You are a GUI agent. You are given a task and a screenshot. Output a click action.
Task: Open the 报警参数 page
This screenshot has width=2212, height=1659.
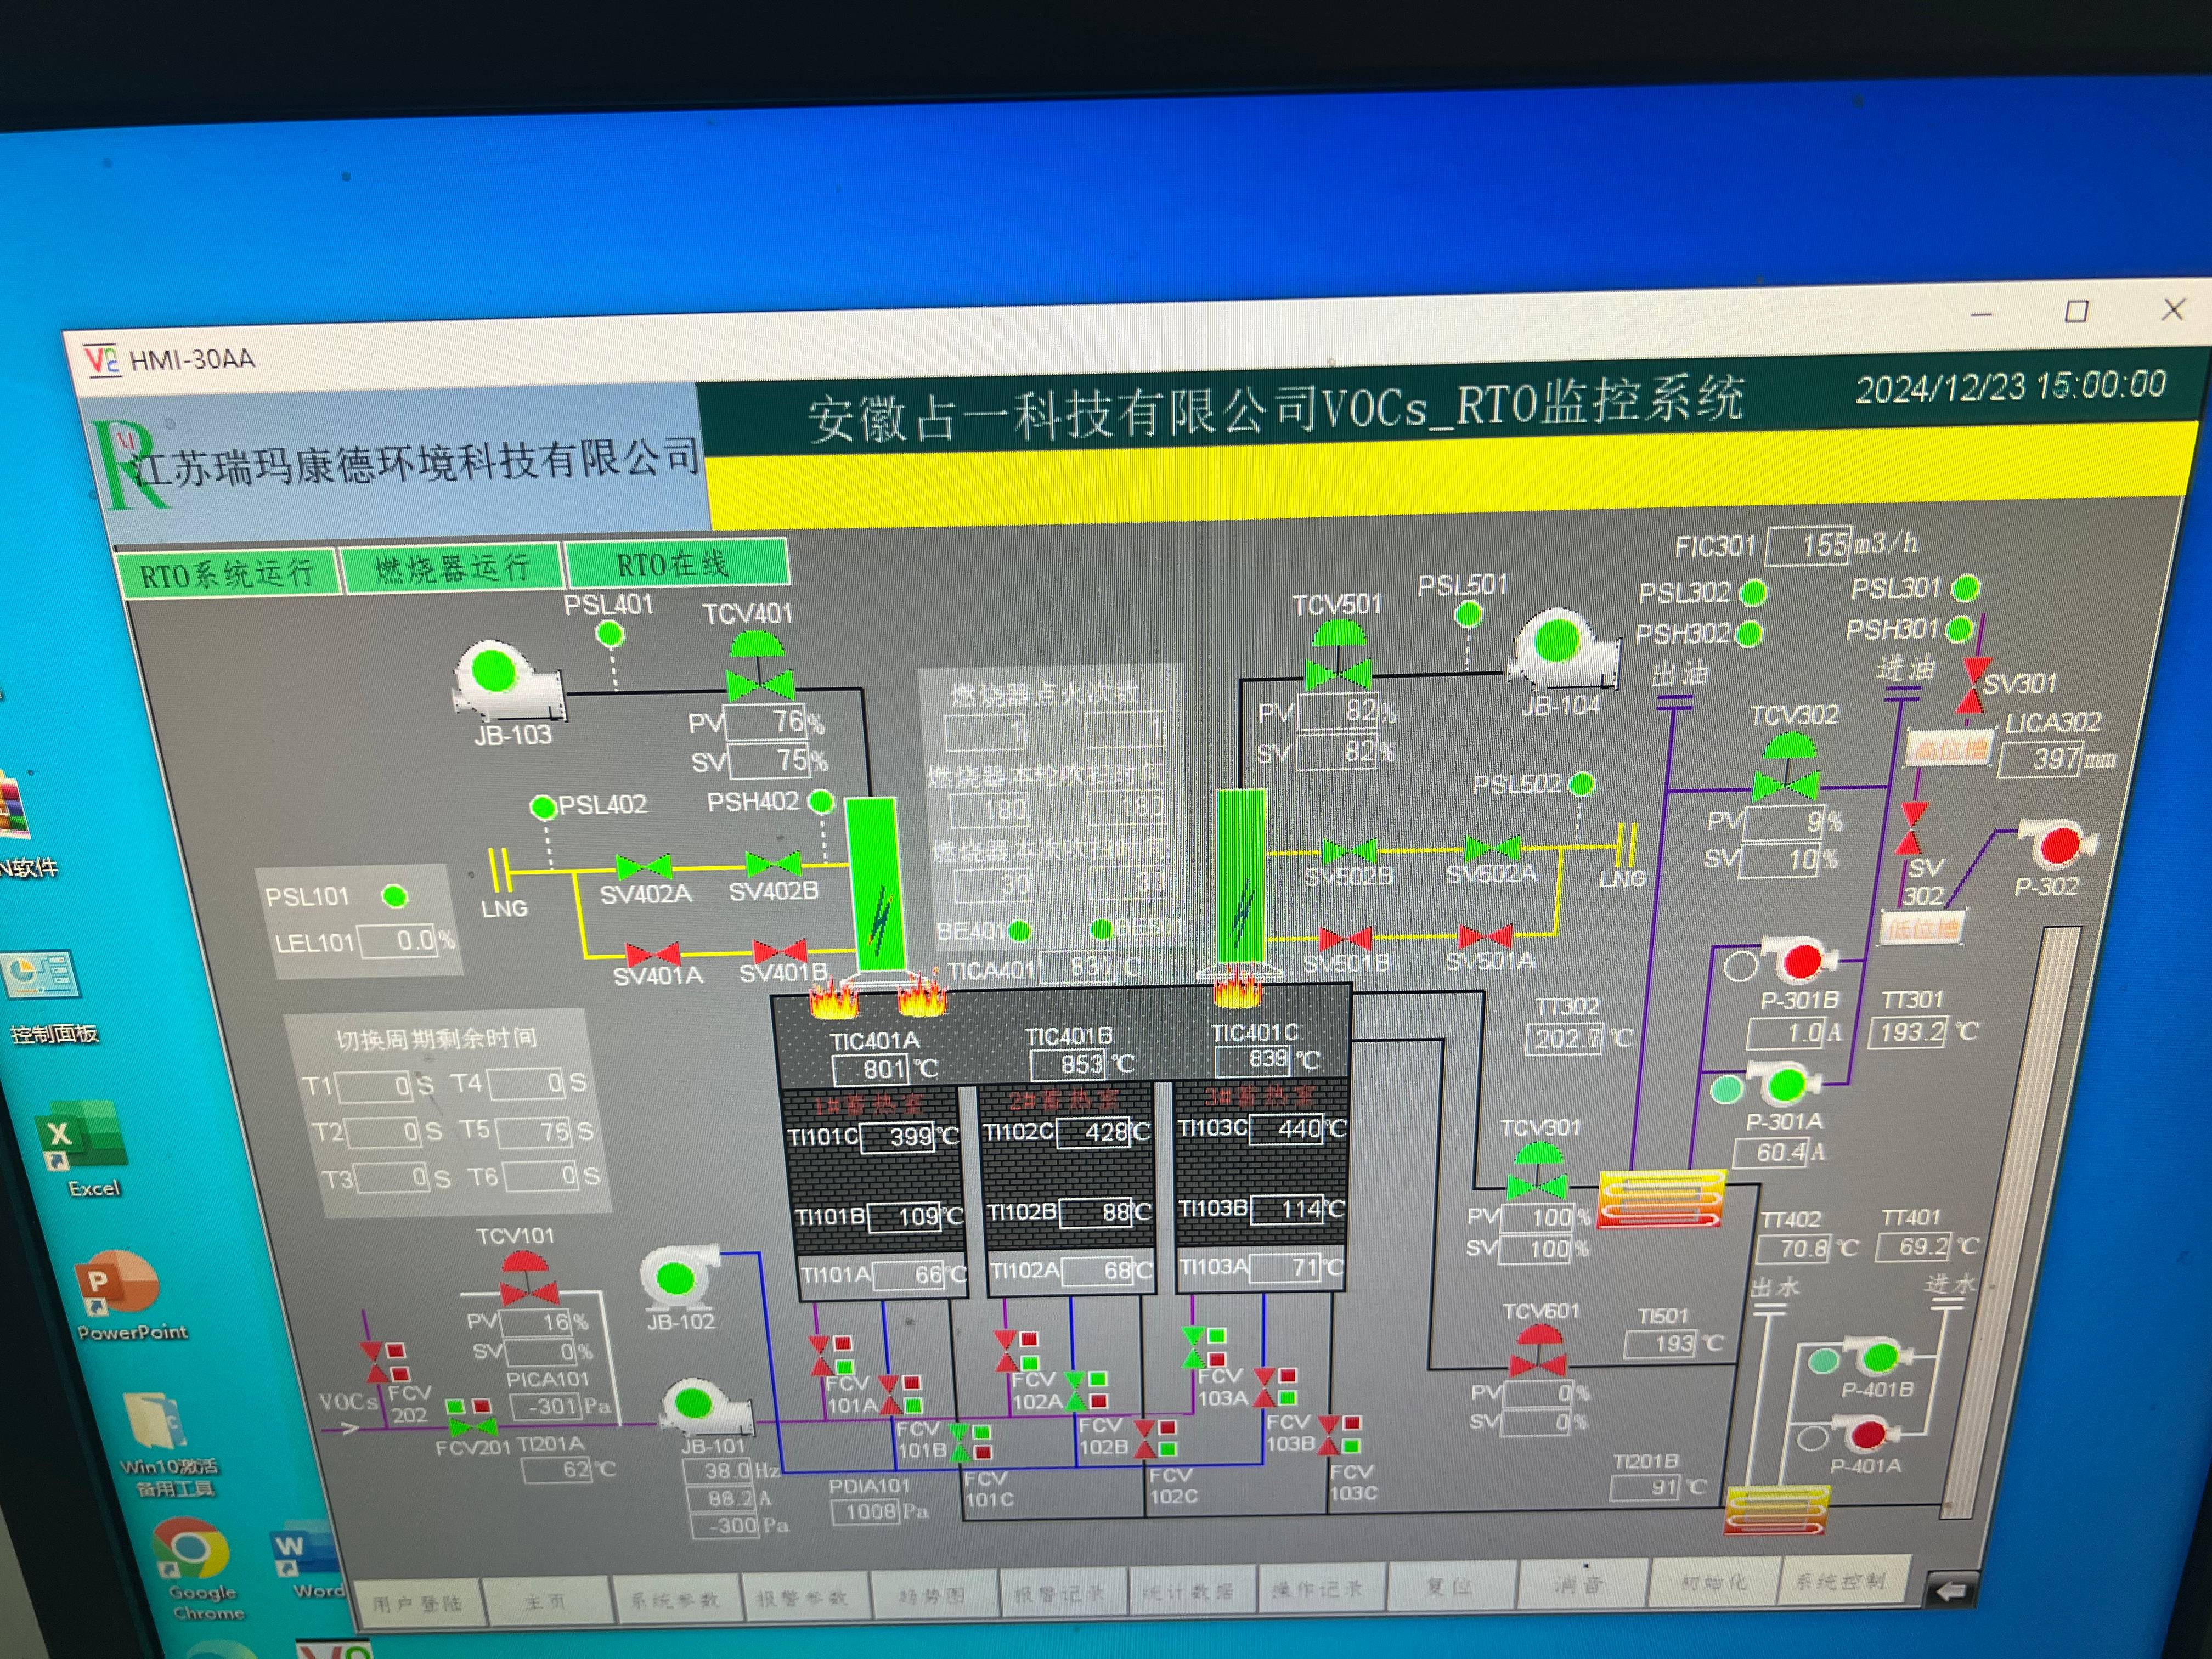[803, 1597]
